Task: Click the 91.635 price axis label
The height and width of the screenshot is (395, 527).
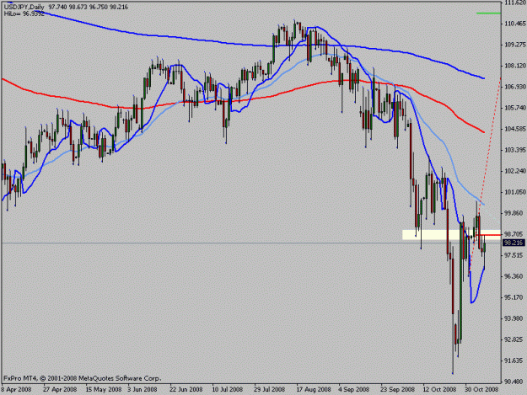Action: [514, 360]
